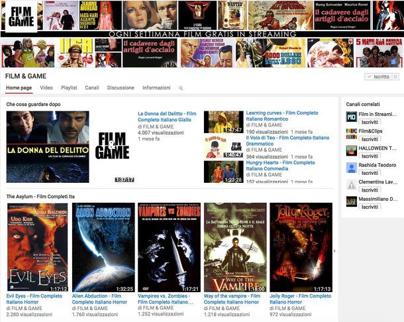The image size is (404, 322).
Task: Open Vampires vs. Zombies title link
Action: coord(166,299)
